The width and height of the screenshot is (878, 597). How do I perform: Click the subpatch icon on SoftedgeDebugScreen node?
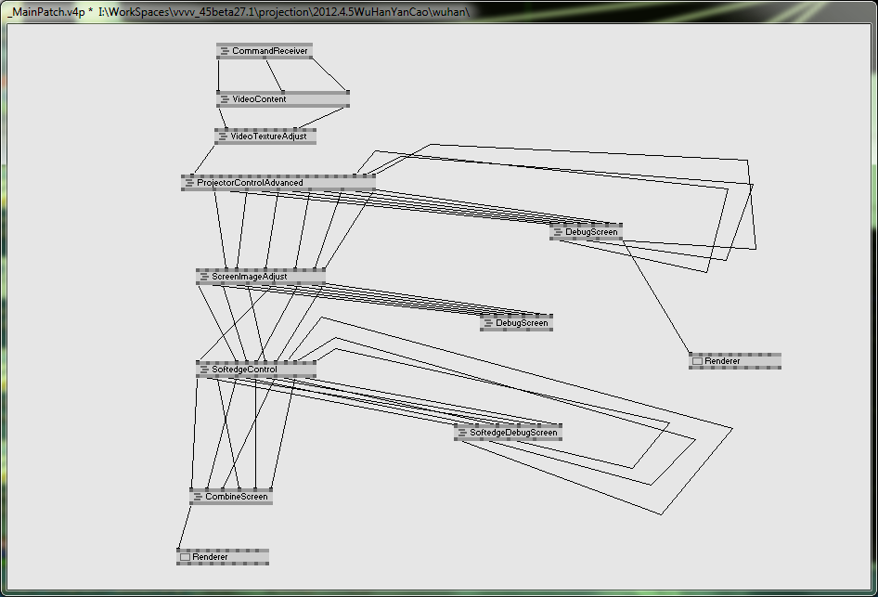click(x=462, y=433)
